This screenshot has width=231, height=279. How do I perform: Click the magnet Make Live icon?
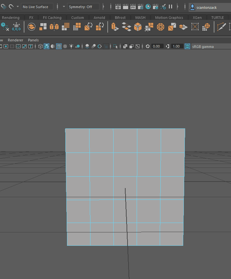click(x=11, y=7)
